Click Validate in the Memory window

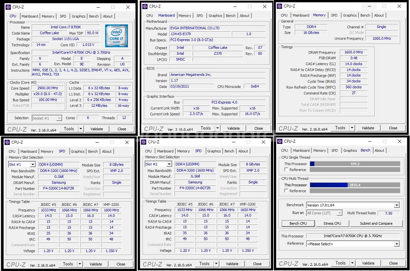coord(368,128)
